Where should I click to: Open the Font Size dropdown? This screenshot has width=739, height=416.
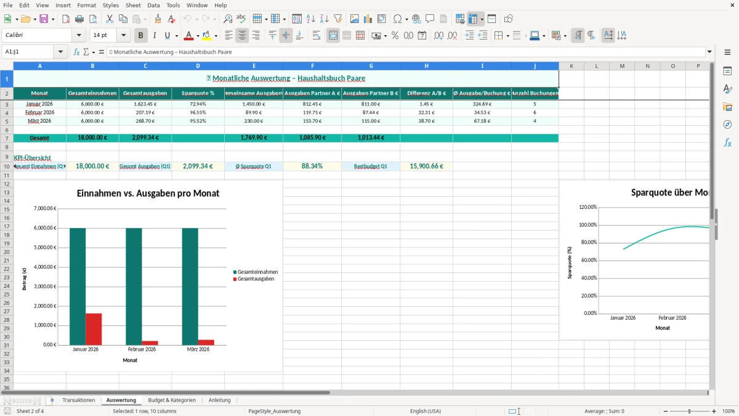pyautogui.click(x=124, y=36)
